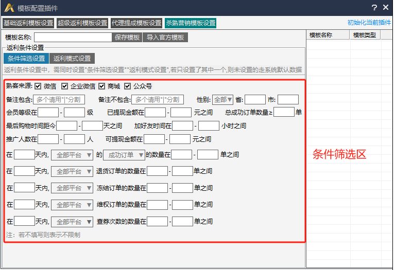Uncheck the 微信 source checkbox
Image resolution: width=395 pixels, height=270 pixels.
pyautogui.click(x=38, y=86)
